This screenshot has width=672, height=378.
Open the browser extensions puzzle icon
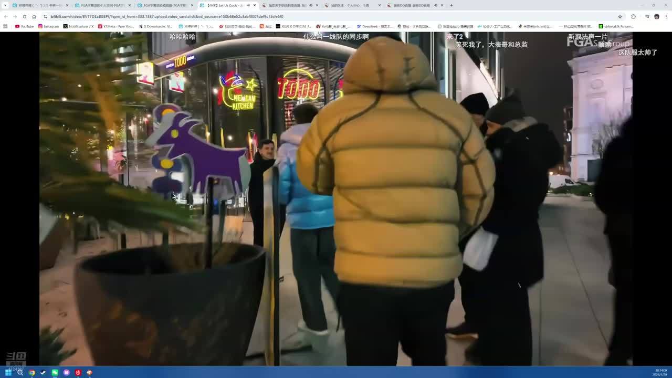633,16
